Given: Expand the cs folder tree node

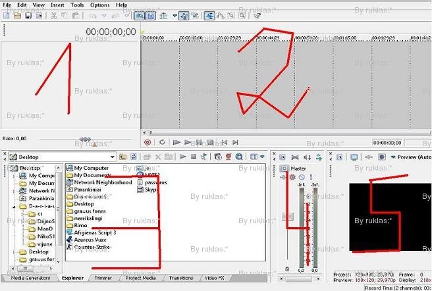Looking at the screenshot, I should click(24, 214).
